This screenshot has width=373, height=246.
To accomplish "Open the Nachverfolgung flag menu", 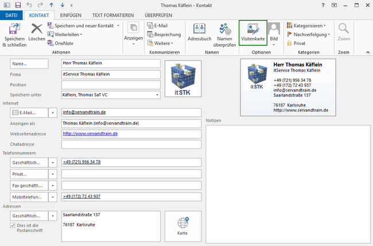I will pyautogui.click(x=309, y=34).
